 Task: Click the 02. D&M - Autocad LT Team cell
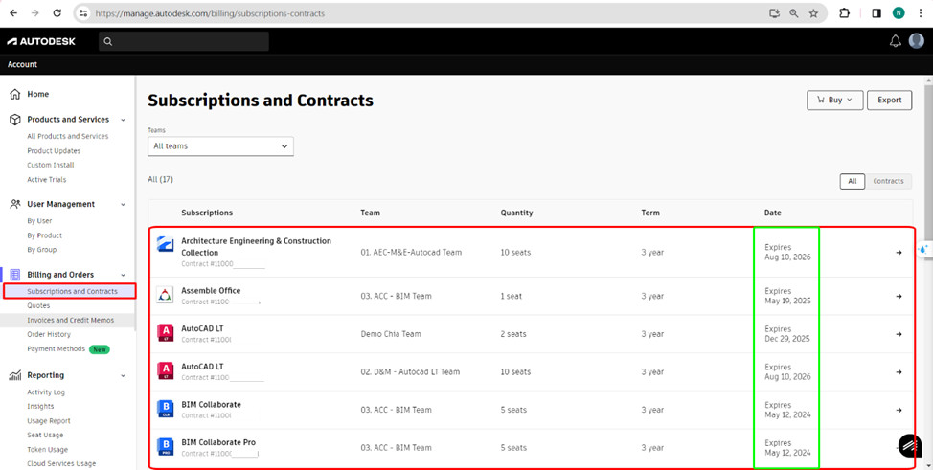(410, 371)
